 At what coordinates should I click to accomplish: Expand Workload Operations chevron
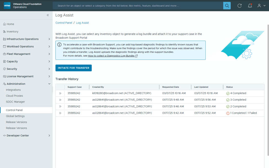point(49,46)
